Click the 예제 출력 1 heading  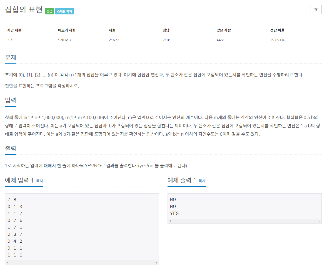click(182, 180)
